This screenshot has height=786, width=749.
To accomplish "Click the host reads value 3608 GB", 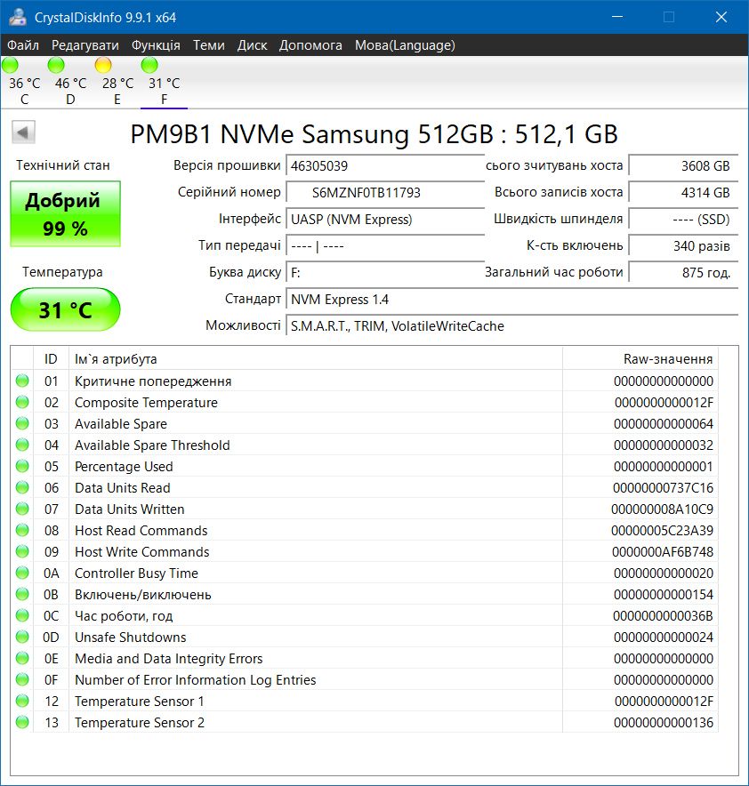I will click(x=683, y=166).
